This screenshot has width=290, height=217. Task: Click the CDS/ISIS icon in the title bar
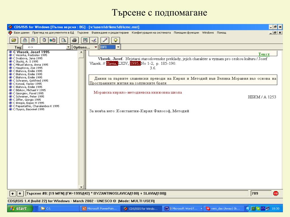10,27
